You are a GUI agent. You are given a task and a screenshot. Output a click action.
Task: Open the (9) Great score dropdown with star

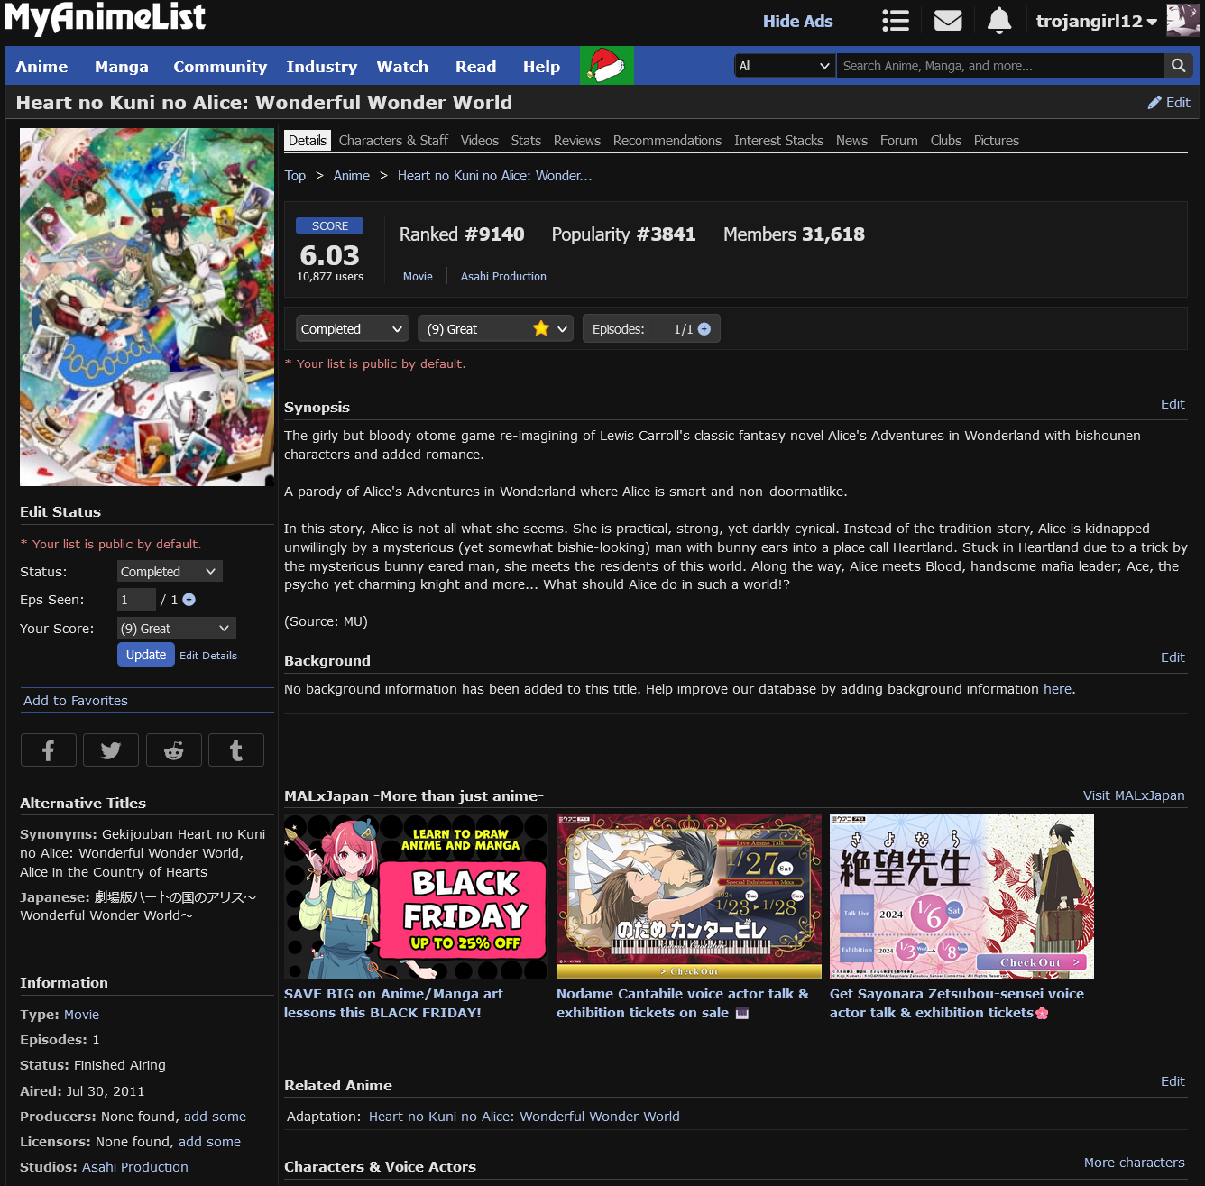495,329
